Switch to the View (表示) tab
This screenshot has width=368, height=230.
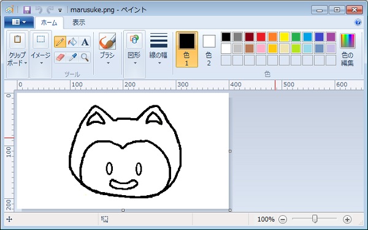[x=79, y=23]
